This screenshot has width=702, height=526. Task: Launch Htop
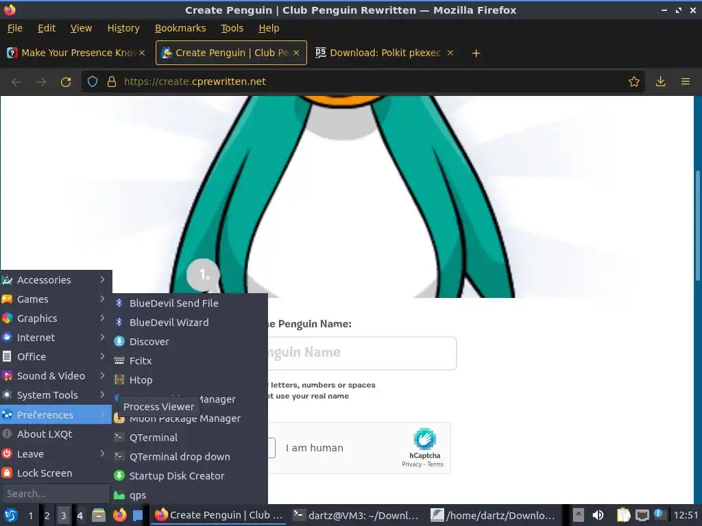click(190, 380)
